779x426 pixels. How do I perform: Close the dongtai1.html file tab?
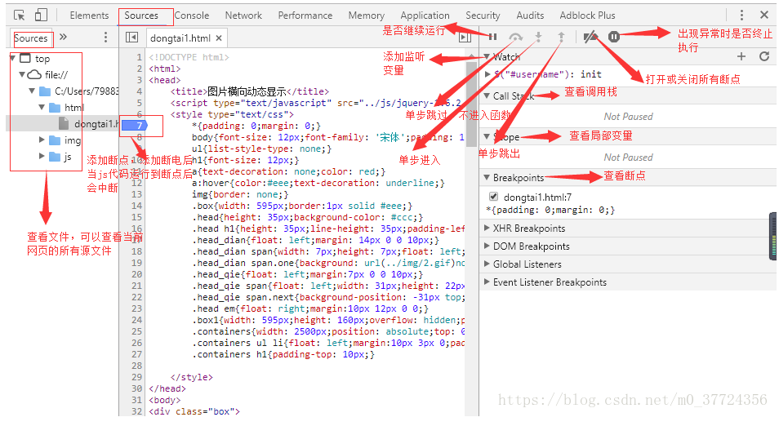[x=219, y=38]
